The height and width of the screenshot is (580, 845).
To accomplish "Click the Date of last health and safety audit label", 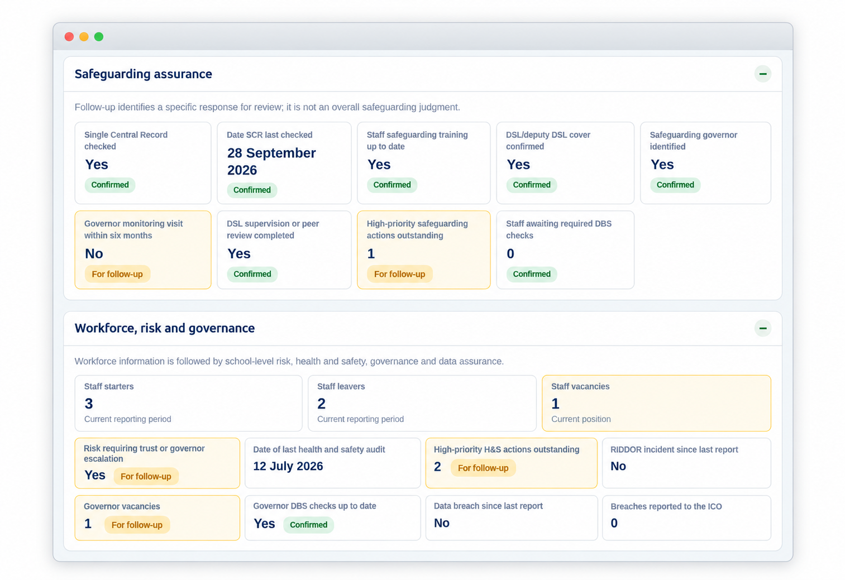I will [319, 449].
